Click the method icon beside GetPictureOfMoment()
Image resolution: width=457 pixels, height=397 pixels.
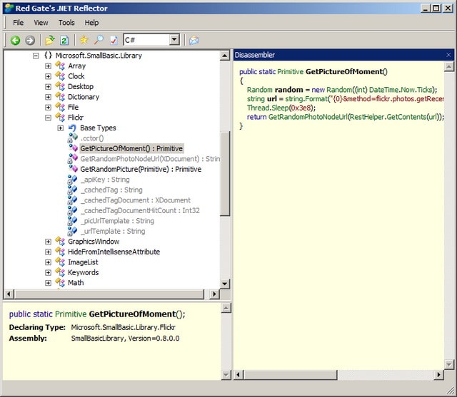click(x=73, y=148)
